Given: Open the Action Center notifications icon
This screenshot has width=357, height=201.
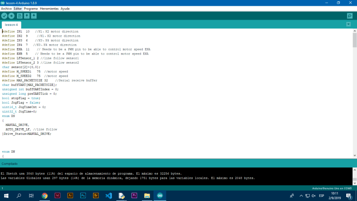Looking at the screenshot, I should click(x=349, y=196).
